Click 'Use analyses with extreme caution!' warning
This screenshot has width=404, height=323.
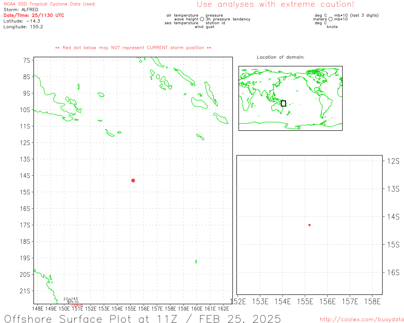coord(276,4)
